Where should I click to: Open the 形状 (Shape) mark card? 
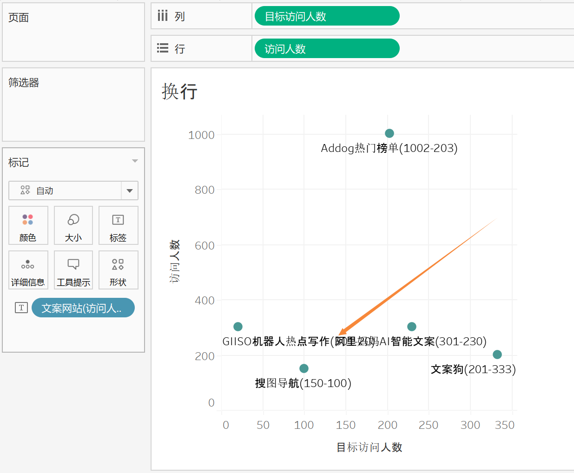coord(118,270)
